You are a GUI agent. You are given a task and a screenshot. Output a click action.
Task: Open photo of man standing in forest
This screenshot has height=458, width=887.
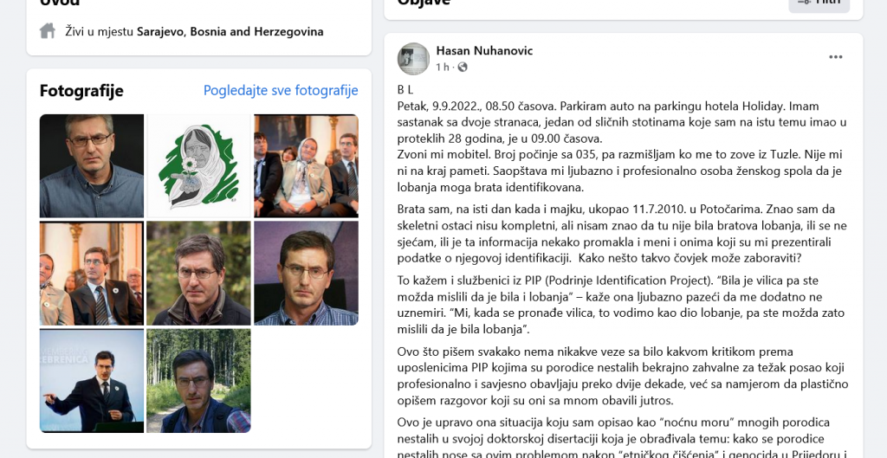[x=198, y=380]
